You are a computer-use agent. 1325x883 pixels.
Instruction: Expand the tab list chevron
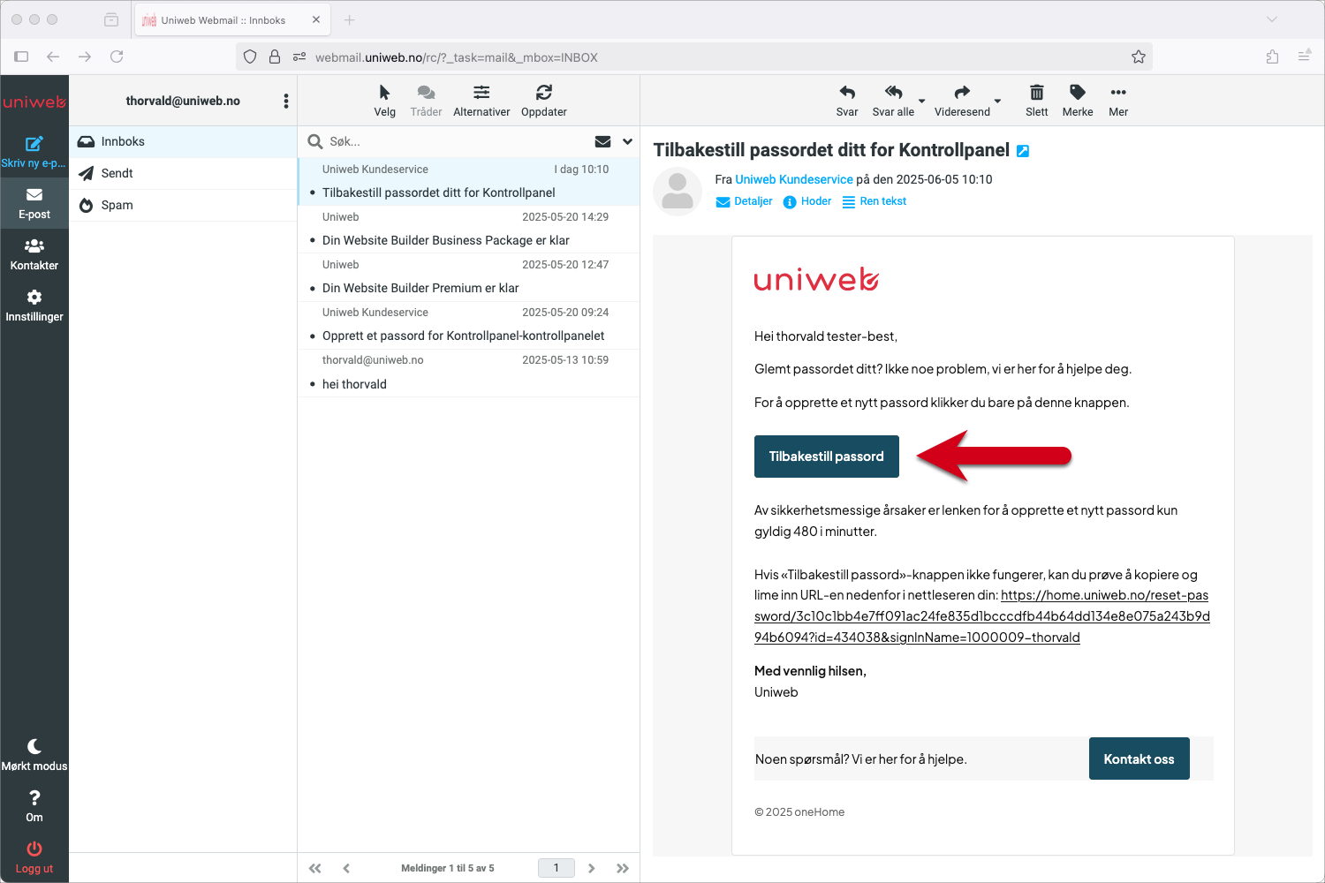coord(1272,19)
